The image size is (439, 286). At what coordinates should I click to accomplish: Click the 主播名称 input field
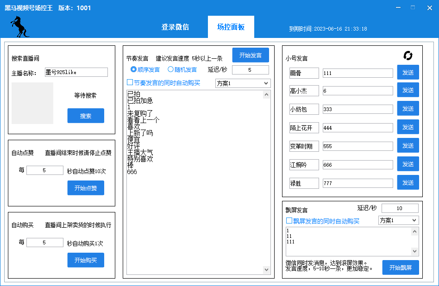(76, 72)
